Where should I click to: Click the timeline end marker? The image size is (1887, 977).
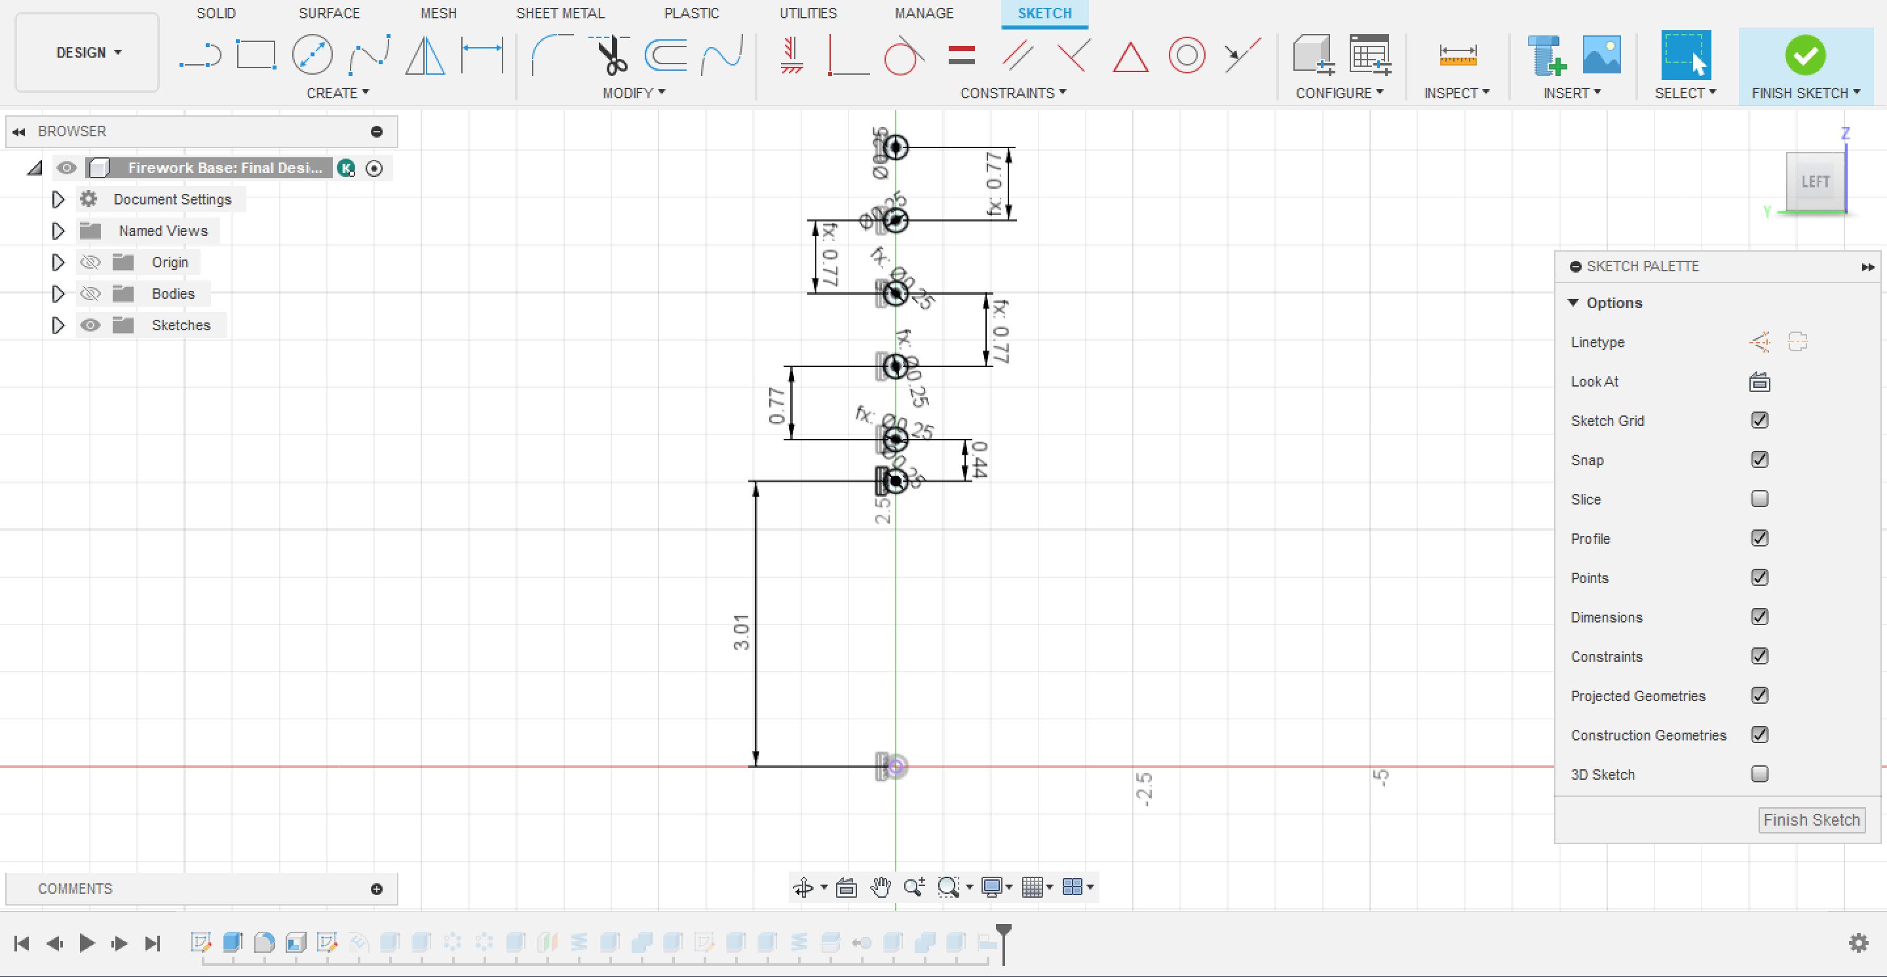1004,944
